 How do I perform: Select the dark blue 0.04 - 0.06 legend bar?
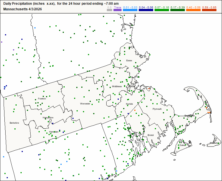(146, 10)
